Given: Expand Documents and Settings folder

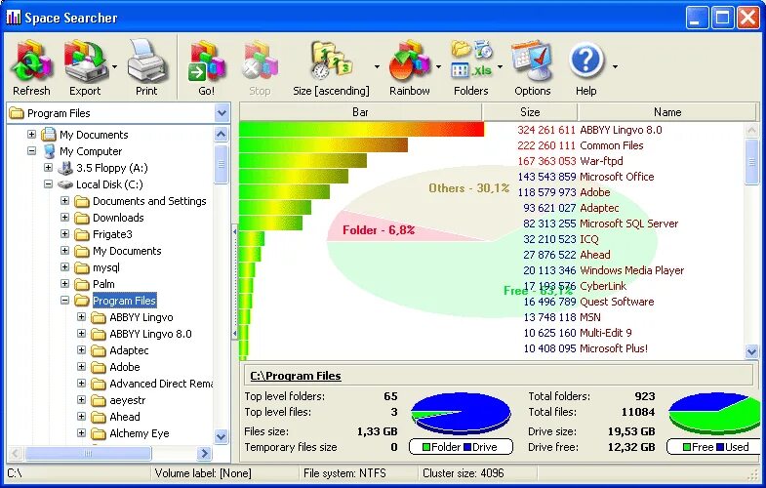Looking at the screenshot, I should [x=65, y=201].
